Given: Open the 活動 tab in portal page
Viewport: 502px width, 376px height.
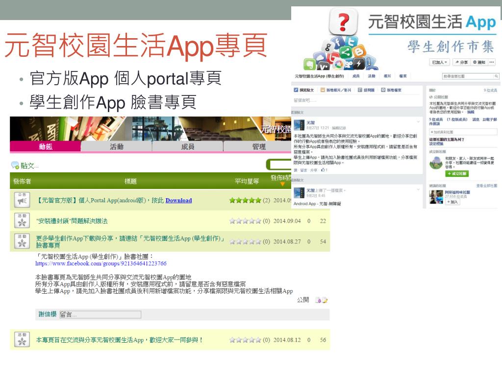Looking at the screenshot, I should [x=117, y=146].
